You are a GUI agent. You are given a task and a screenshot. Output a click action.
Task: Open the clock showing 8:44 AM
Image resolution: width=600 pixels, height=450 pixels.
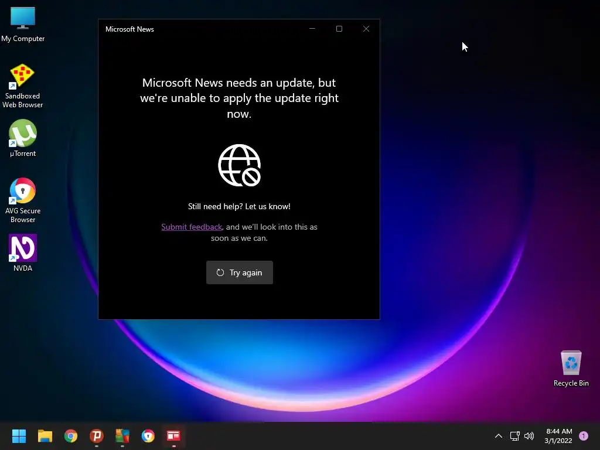pyautogui.click(x=558, y=436)
